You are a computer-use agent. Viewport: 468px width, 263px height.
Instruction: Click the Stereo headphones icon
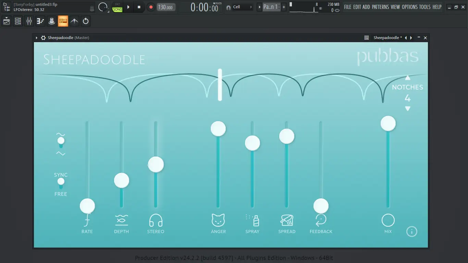click(x=156, y=220)
